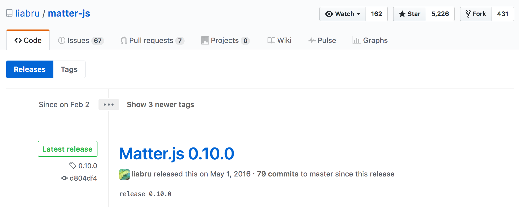Open the Graphs tab
The width and height of the screenshot is (519, 207).
click(x=370, y=40)
